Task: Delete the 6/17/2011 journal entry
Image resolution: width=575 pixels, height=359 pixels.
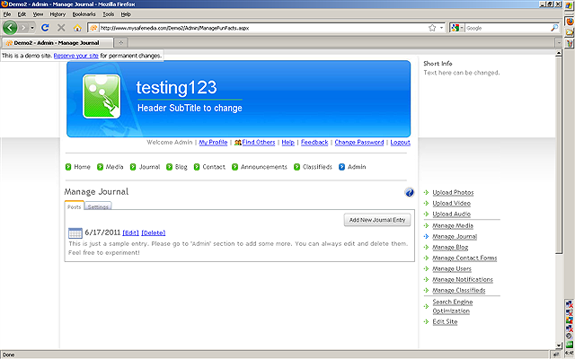Action: 154,232
